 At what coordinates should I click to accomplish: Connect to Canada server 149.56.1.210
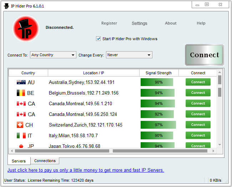point(198,103)
